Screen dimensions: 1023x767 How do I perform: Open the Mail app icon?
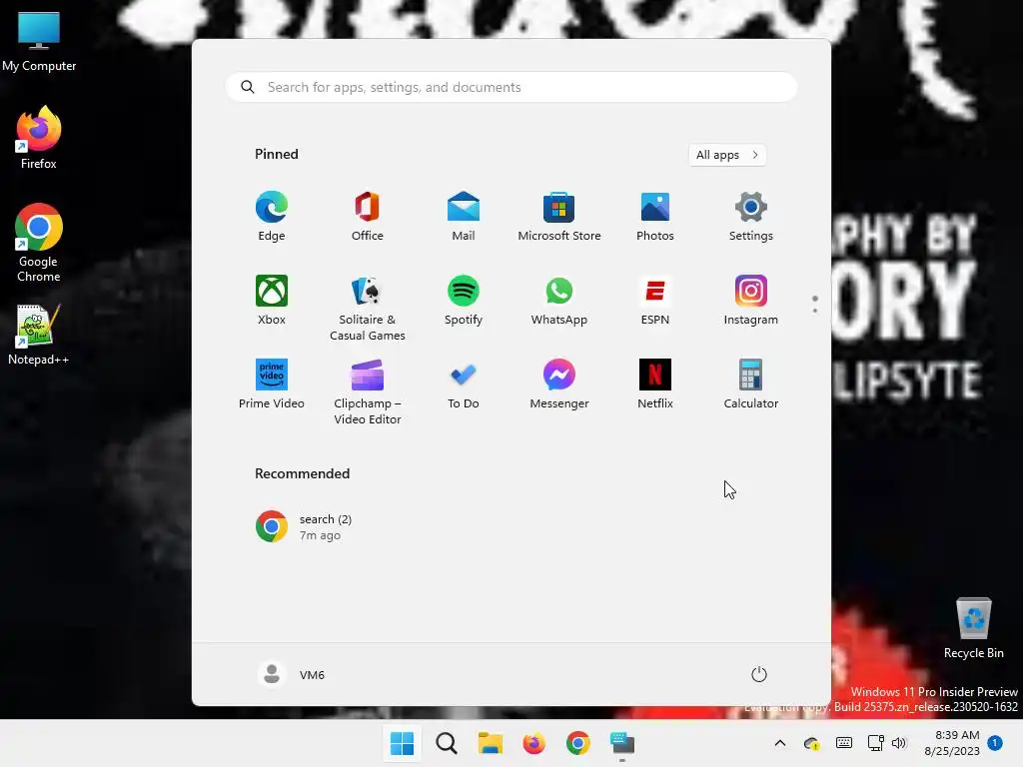tap(464, 217)
